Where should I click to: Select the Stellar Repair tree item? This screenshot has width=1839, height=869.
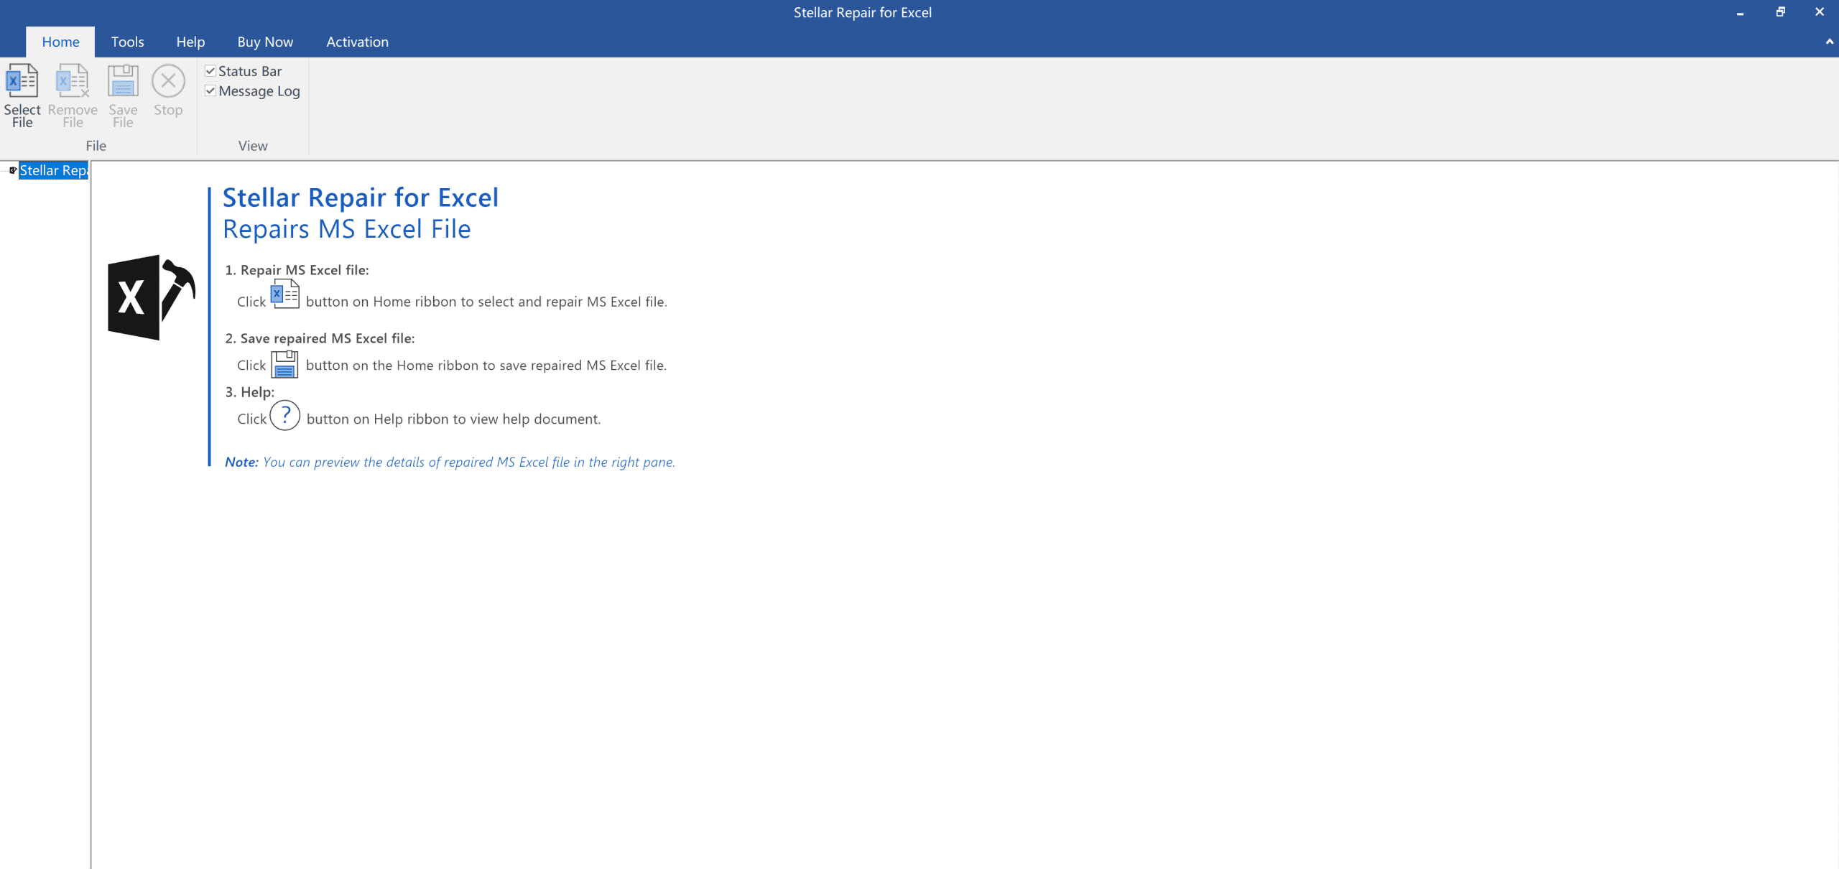[x=53, y=170]
